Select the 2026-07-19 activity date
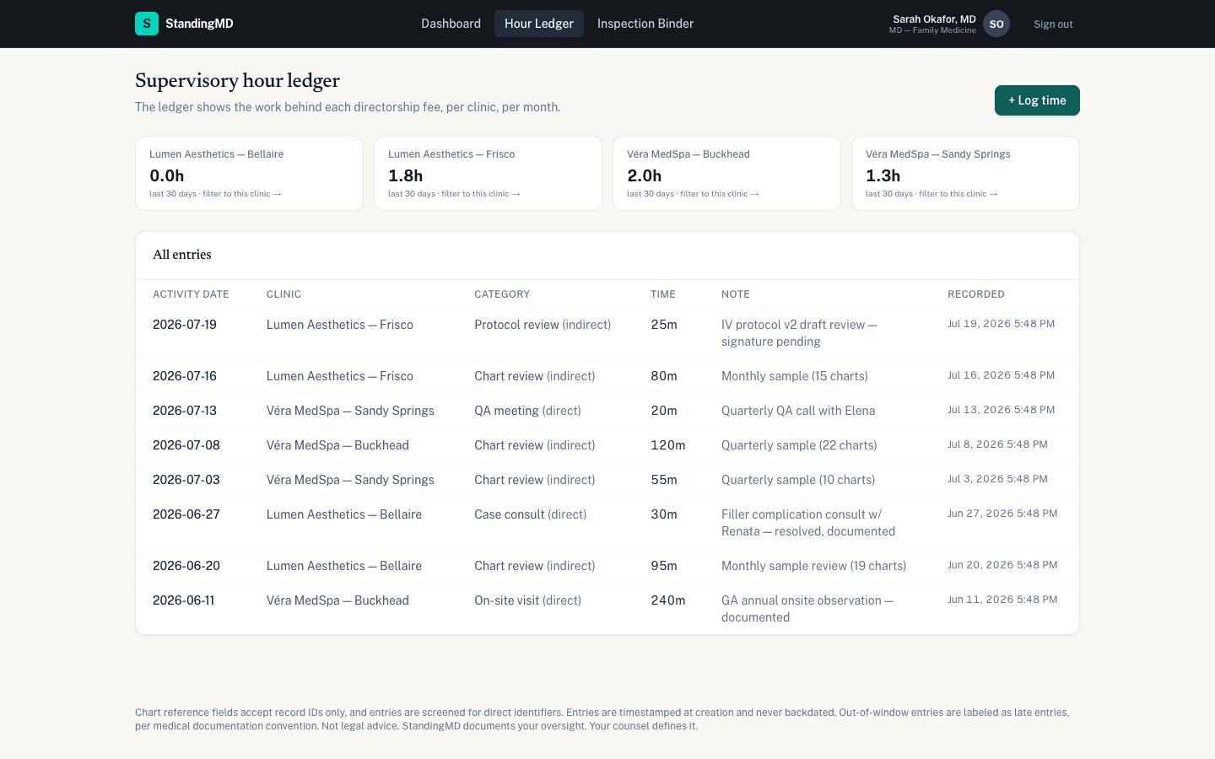This screenshot has height=759, width=1215. click(x=185, y=325)
